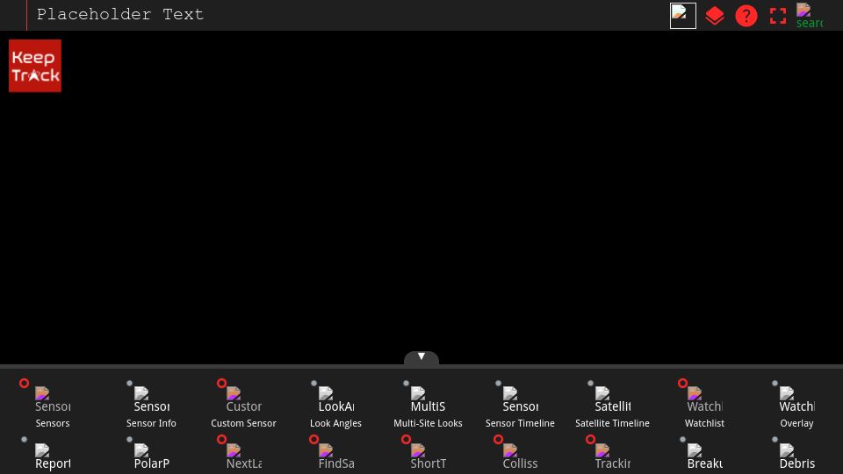Screen dimensions: 843x474
Task: Open the layers menu icon
Action: pos(715,16)
